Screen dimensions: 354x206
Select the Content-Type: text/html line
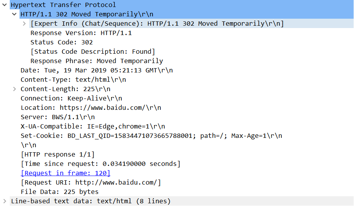73,80
